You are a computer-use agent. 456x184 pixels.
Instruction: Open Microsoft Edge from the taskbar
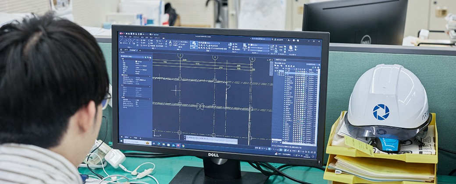pos(159,144)
